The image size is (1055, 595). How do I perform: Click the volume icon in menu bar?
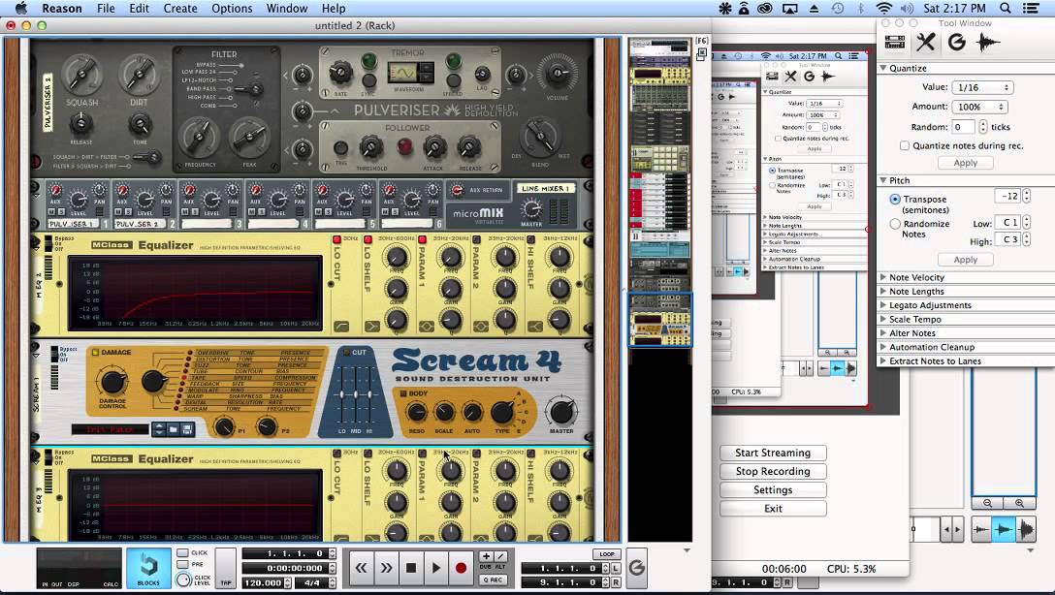click(907, 8)
